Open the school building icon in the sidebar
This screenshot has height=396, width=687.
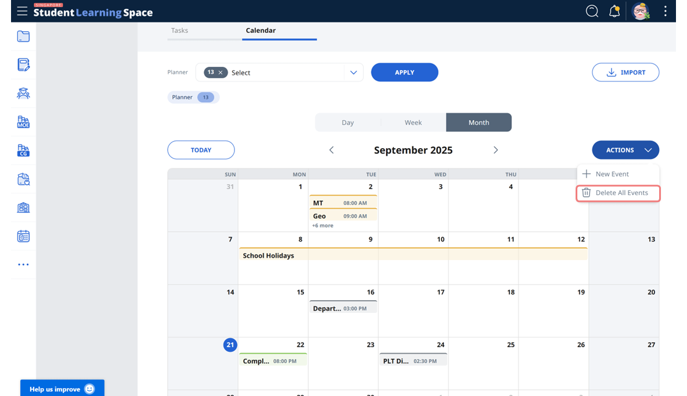point(23,207)
